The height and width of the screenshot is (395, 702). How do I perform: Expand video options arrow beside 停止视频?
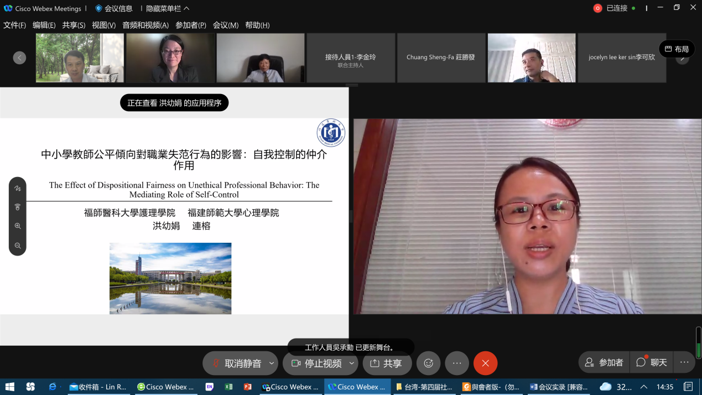[x=351, y=363]
